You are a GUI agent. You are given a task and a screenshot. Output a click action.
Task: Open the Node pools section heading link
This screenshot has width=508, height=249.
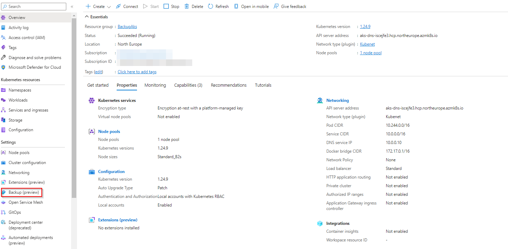point(109,132)
